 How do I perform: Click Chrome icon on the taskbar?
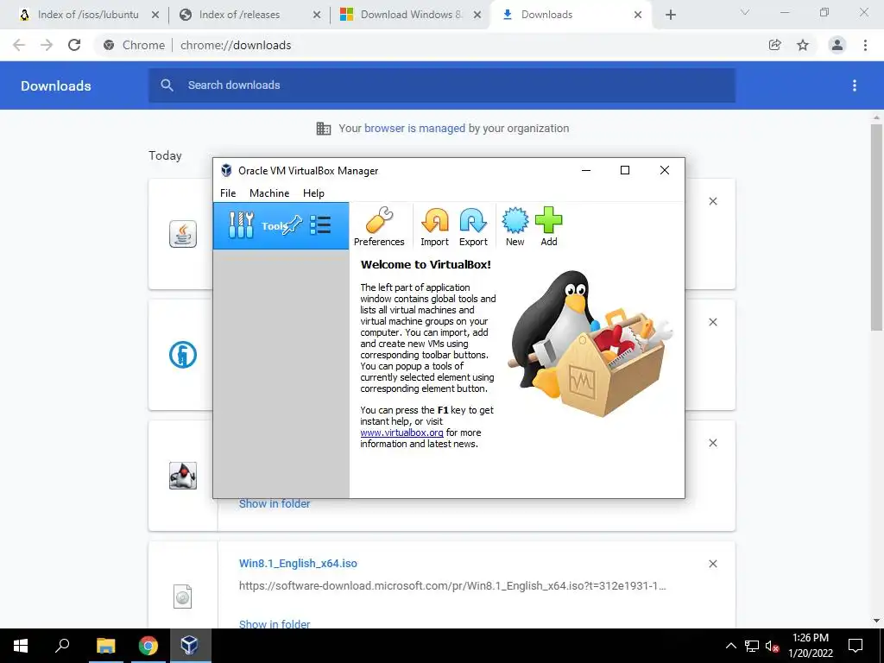pyautogui.click(x=148, y=646)
